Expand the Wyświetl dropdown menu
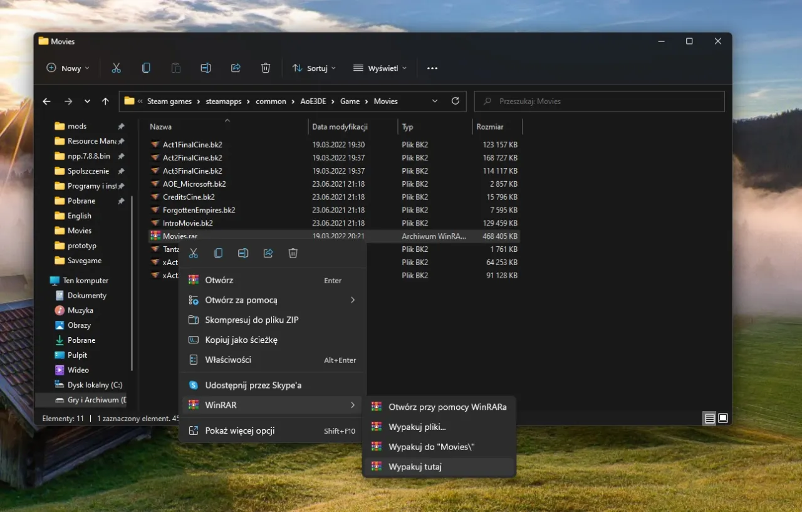Screen dimensions: 802x512 tap(380, 68)
